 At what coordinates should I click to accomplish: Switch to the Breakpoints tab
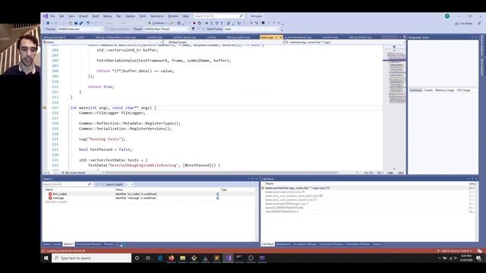pos(283,244)
